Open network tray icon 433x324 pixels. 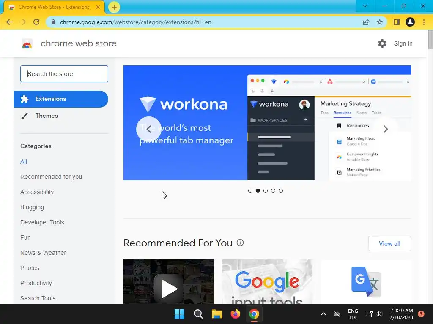(369, 314)
